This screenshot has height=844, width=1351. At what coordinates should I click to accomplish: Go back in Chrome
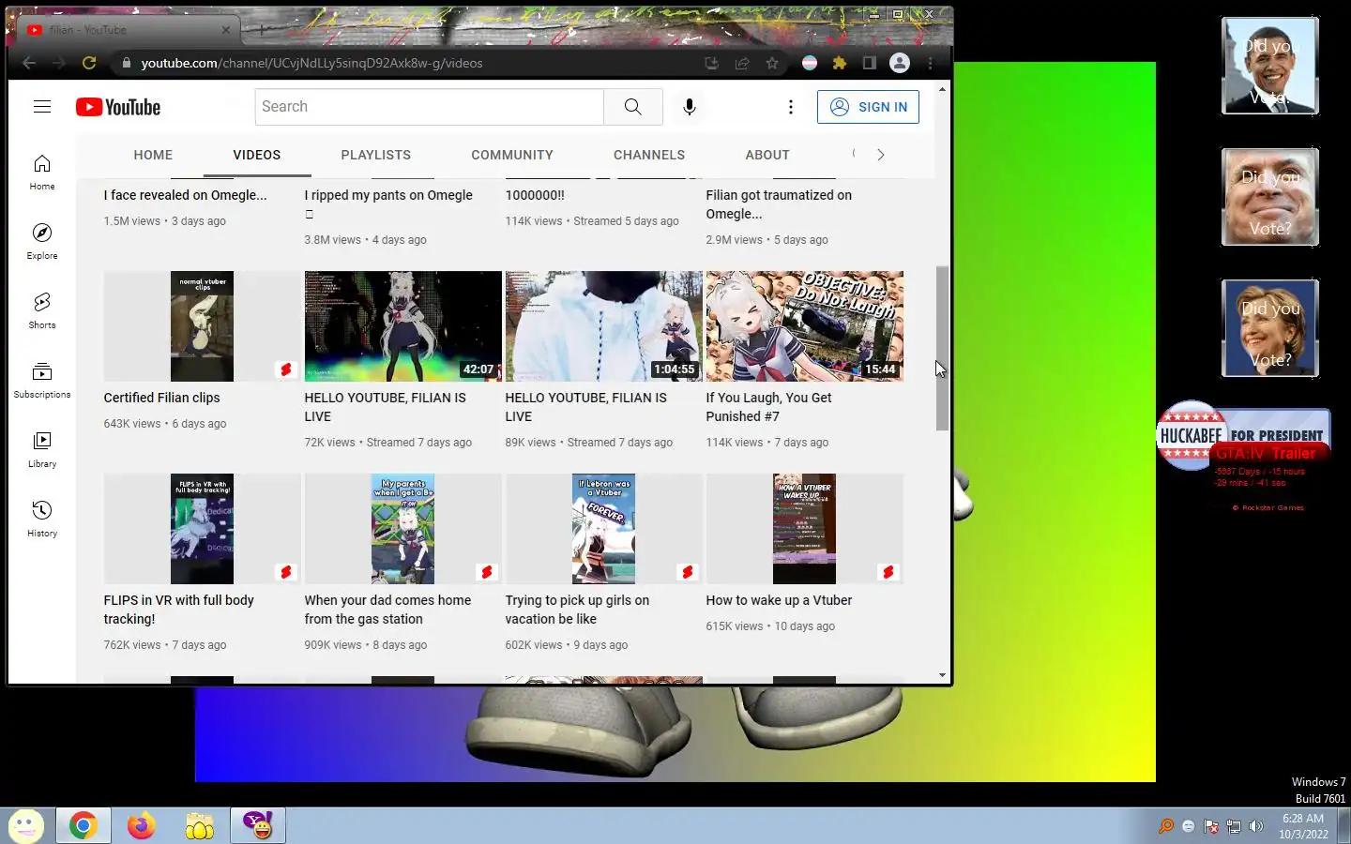pos(29,63)
